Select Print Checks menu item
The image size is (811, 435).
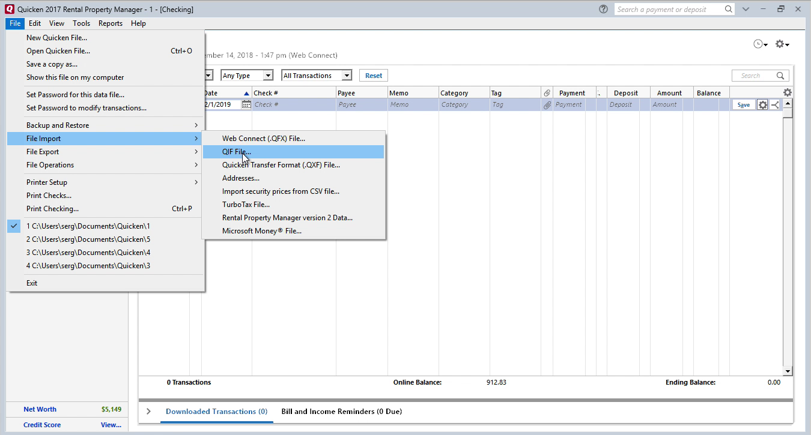[x=106, y=196]
